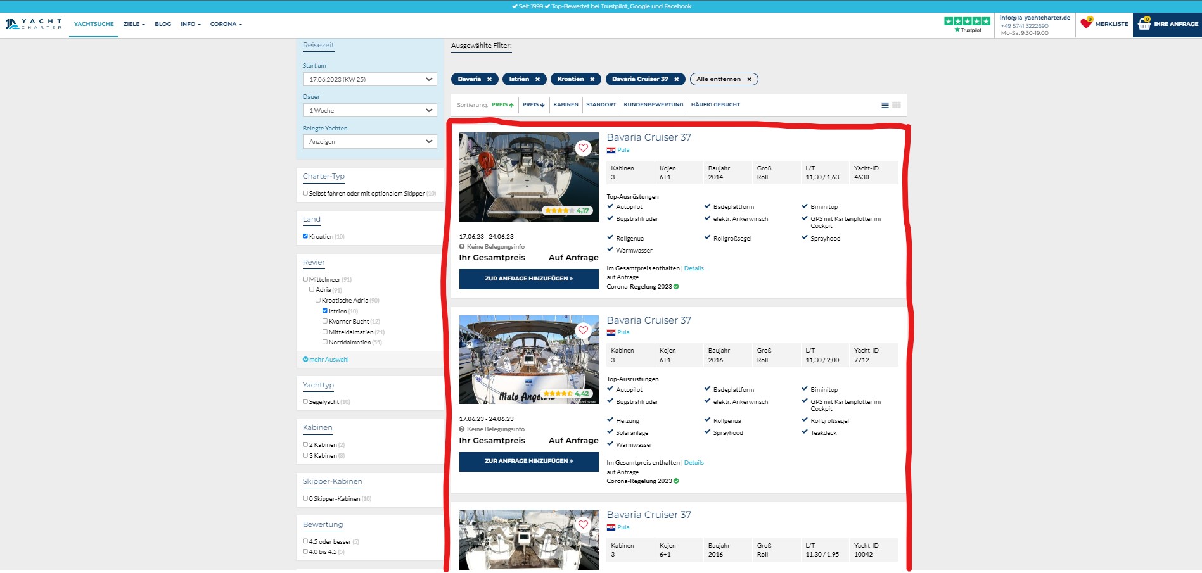Favorite the first Bavaria Cruiser 37 with heart
The width and height of the screenshot is (1202, 573).
(583, 148)
